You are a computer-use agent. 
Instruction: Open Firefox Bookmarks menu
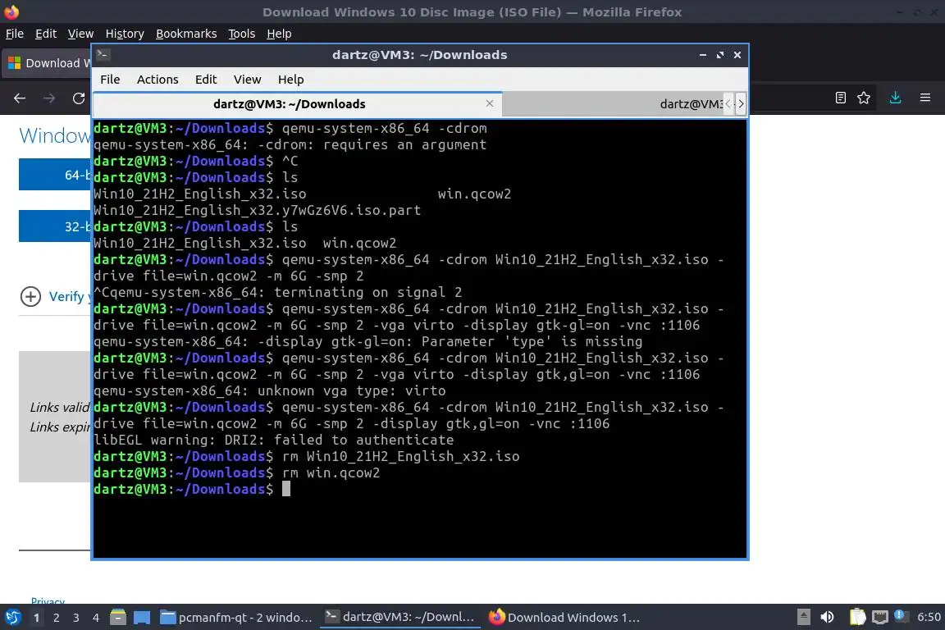[186, 34]
